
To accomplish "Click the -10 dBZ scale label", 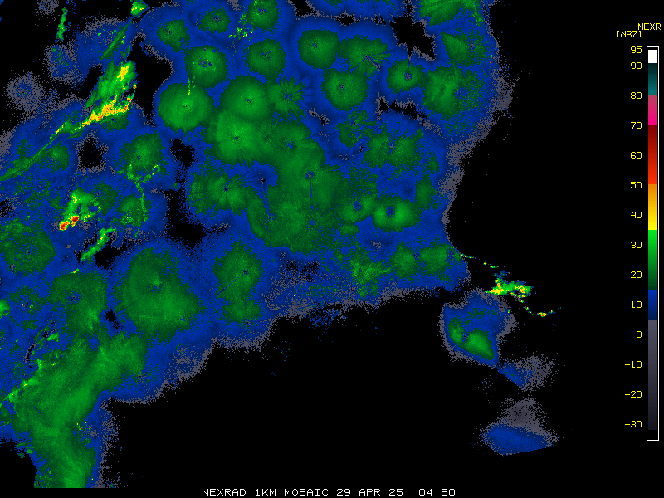I will point(633,364).
